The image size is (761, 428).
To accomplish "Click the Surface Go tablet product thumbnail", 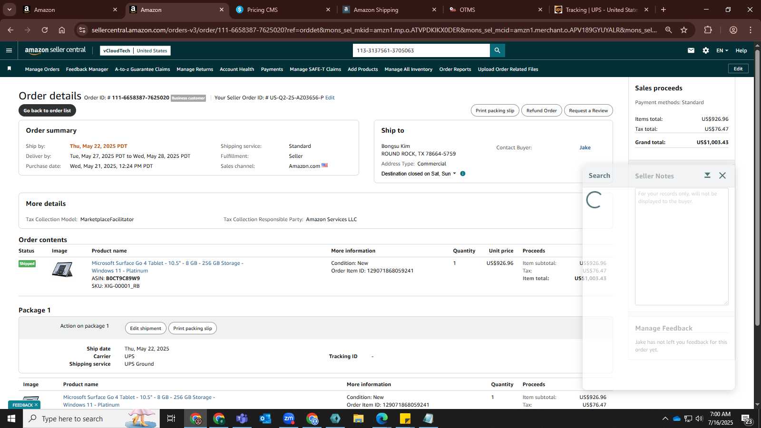I will point(62,270).
